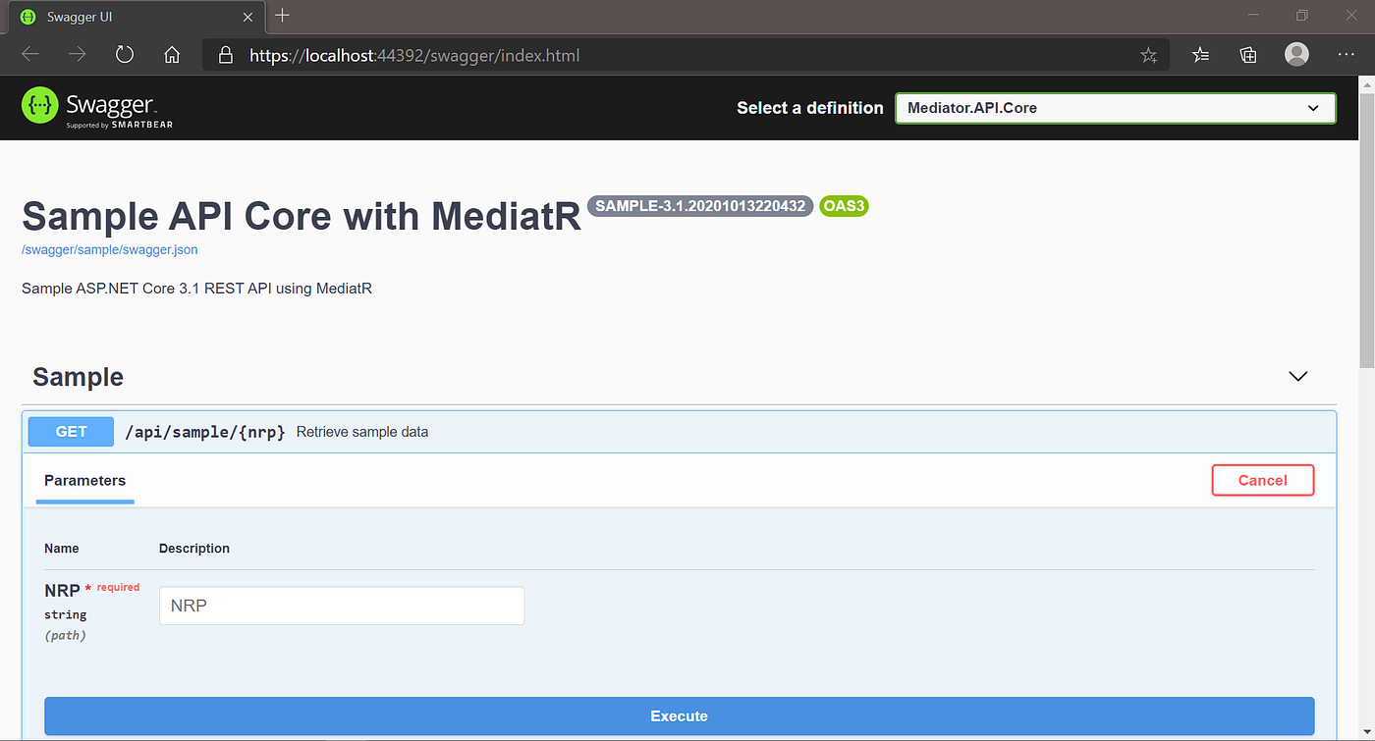Collapse the Sample section chevron
The width and height of the screenshot is (1375, 741).
click(x=1298, y=376)
